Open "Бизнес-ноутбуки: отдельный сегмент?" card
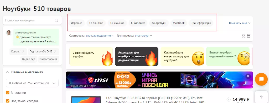 [228, 56]
